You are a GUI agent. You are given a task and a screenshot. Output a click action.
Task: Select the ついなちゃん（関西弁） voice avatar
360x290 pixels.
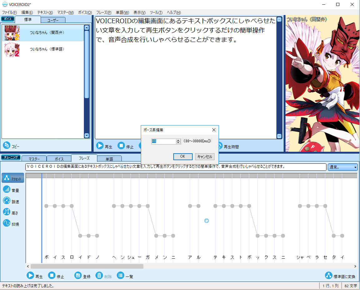click(12, 33)
